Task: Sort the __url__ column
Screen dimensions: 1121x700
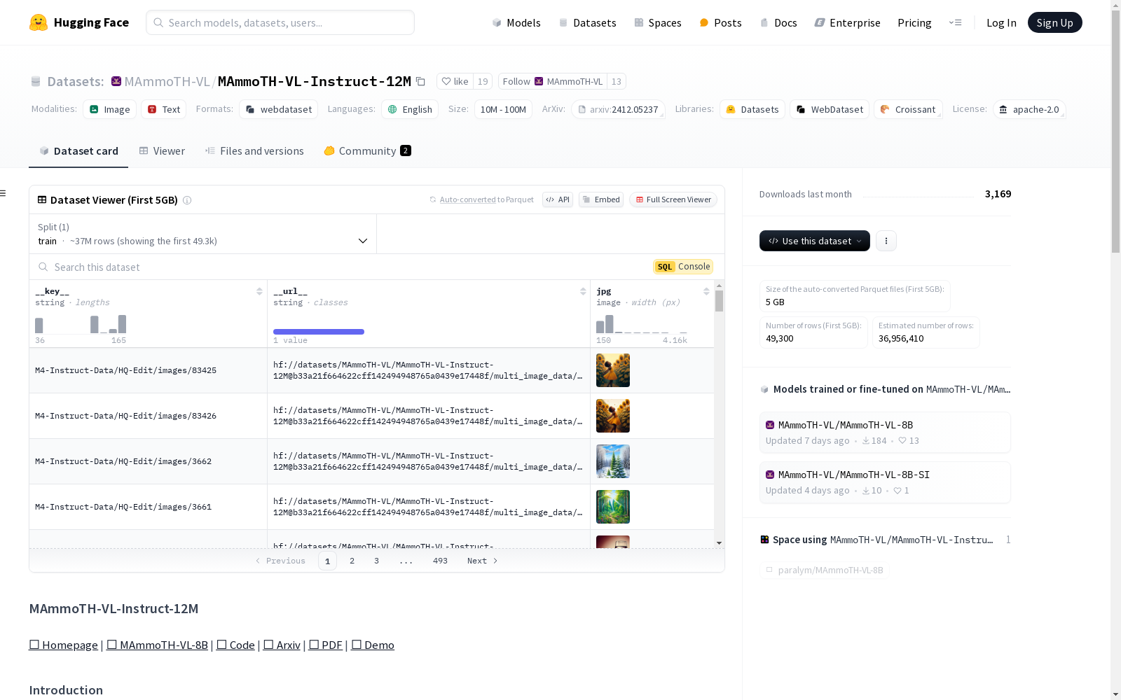Action: 583,291
